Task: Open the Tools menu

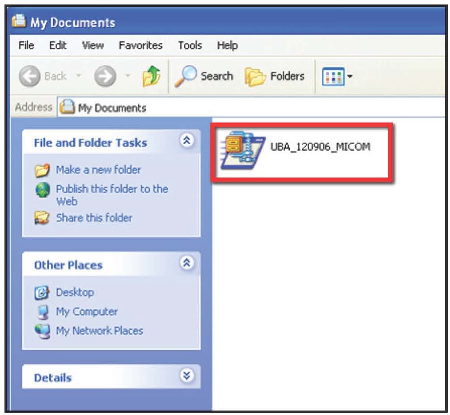Action: tap(190, 45)
